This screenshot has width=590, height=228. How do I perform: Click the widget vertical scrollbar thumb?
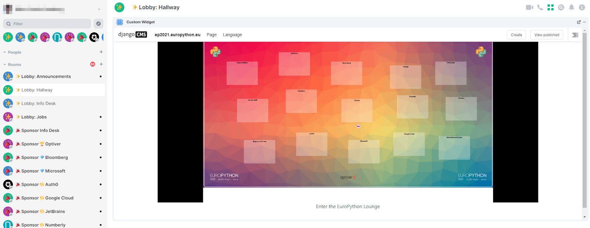584,120
